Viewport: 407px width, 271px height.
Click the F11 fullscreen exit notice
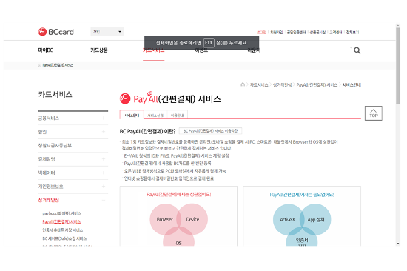click(x=202, y=43)
